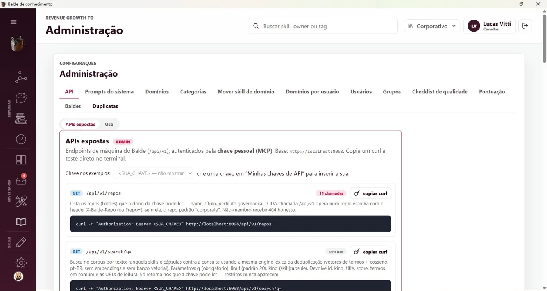The height and width of the screenshot is (291, 547).
Task: Click the bucket logo in sidebar
Action: click(x=18, y=44)
